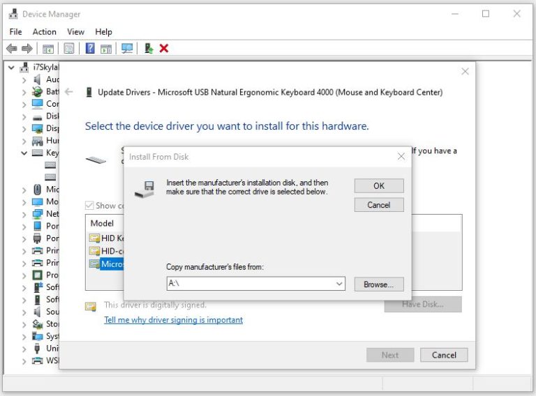
Task: Click the A:\ path input field
Action: point(250,284)
